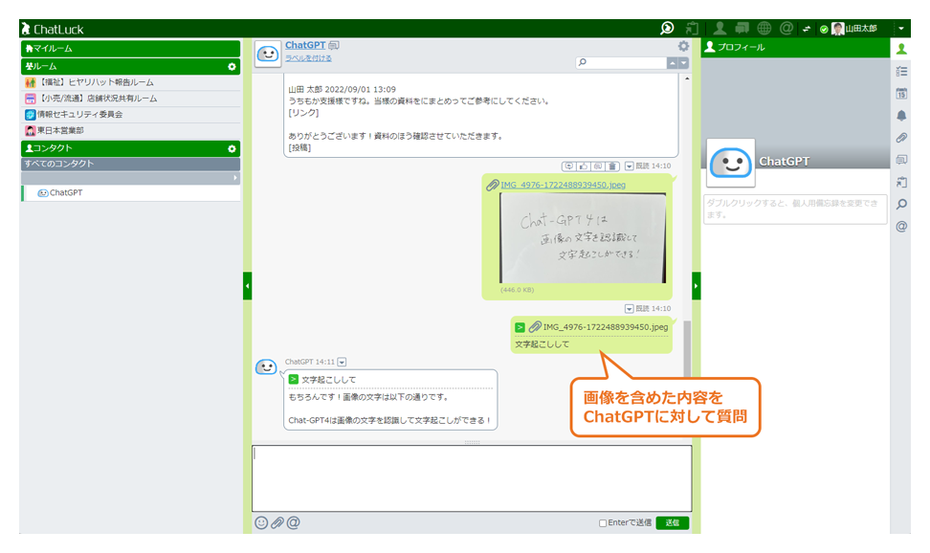The image size is (930, 553).
Task: Click the search previous up arrow
Action: (672, 63)
